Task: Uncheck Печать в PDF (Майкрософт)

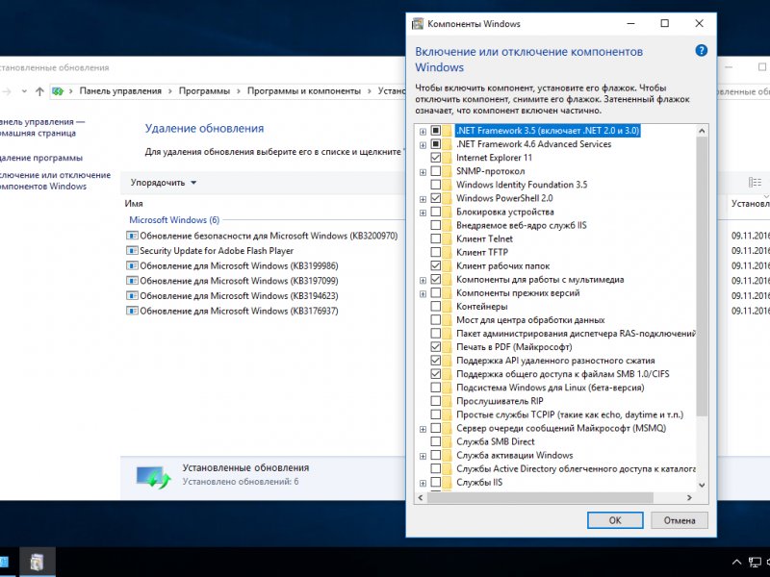Action: (x=436, y=347)
